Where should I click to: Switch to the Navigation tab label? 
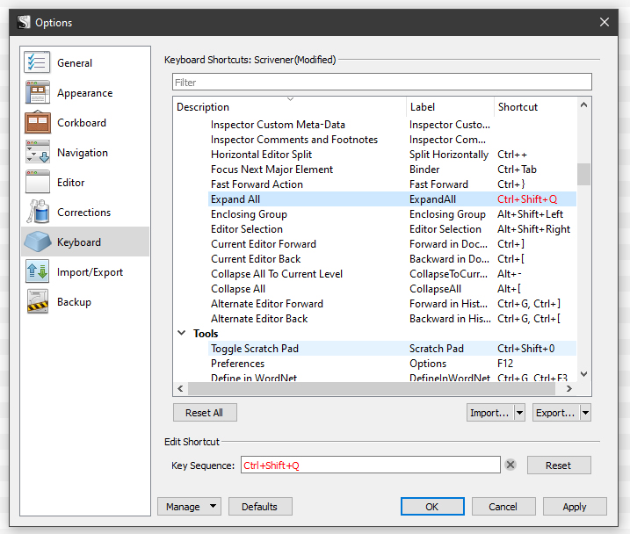[x=83, y=153]
